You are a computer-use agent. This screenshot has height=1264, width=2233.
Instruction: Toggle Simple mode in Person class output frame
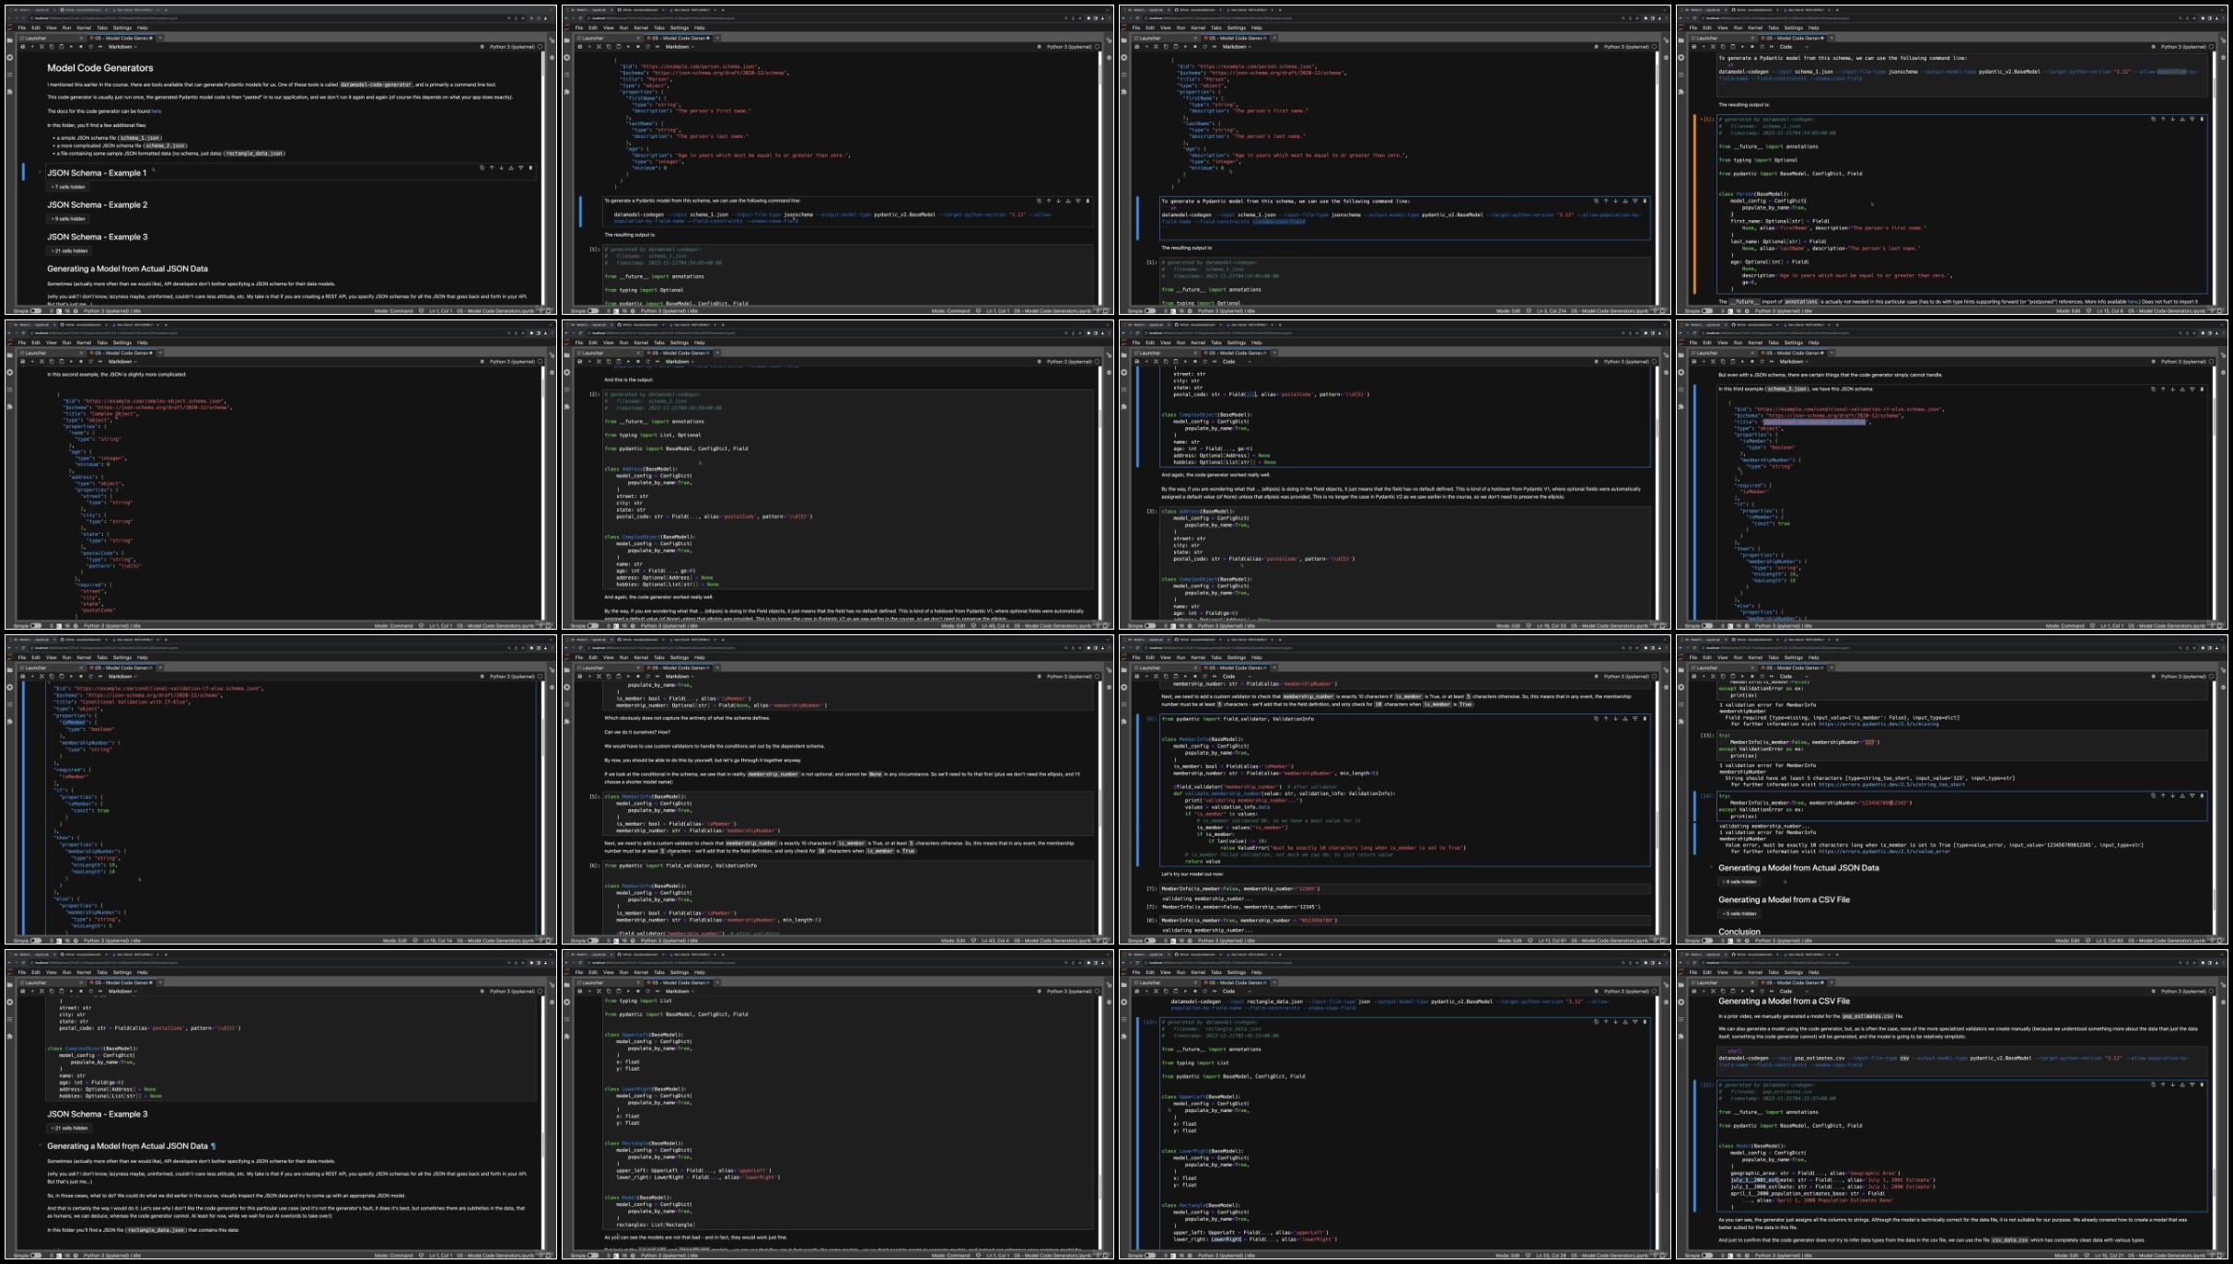[x=1707, y=311]
